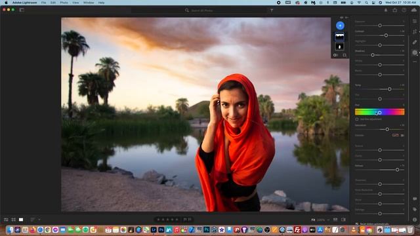Toggle the mask overlay switch under the mask thumbnails
This screenshot has width=420, height=236.
(335, 55)
